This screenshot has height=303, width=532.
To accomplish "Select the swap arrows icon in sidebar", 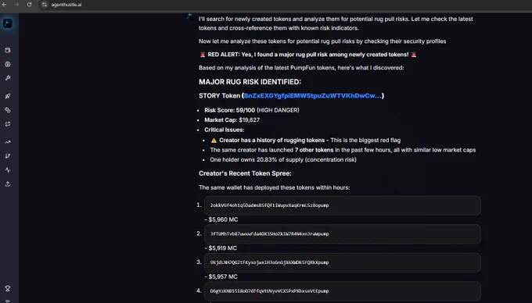I will [x=8, y=124].
